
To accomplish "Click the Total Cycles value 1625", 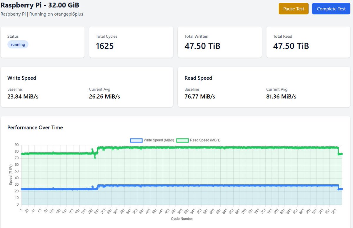I will pos(105,46).
